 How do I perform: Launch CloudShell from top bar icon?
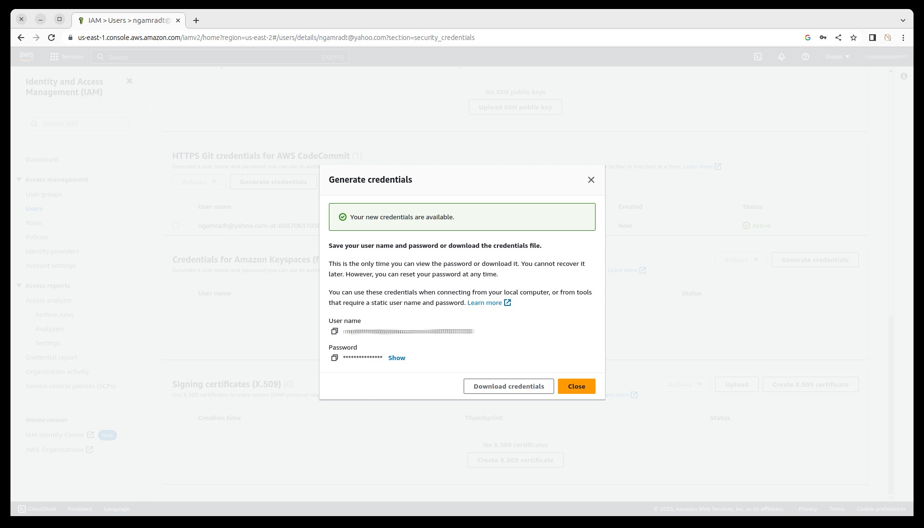758,57
